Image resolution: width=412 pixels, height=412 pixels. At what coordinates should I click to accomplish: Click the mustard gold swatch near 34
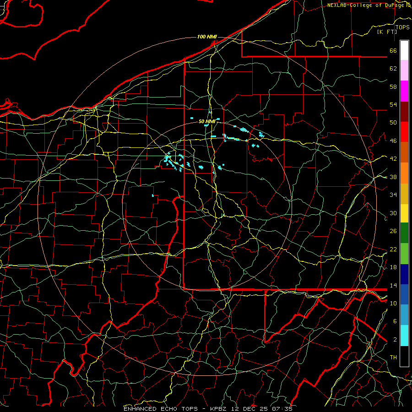point(404,194)
